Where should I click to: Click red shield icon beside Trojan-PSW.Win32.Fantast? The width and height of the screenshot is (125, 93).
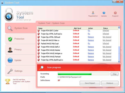tap(38, 57)
